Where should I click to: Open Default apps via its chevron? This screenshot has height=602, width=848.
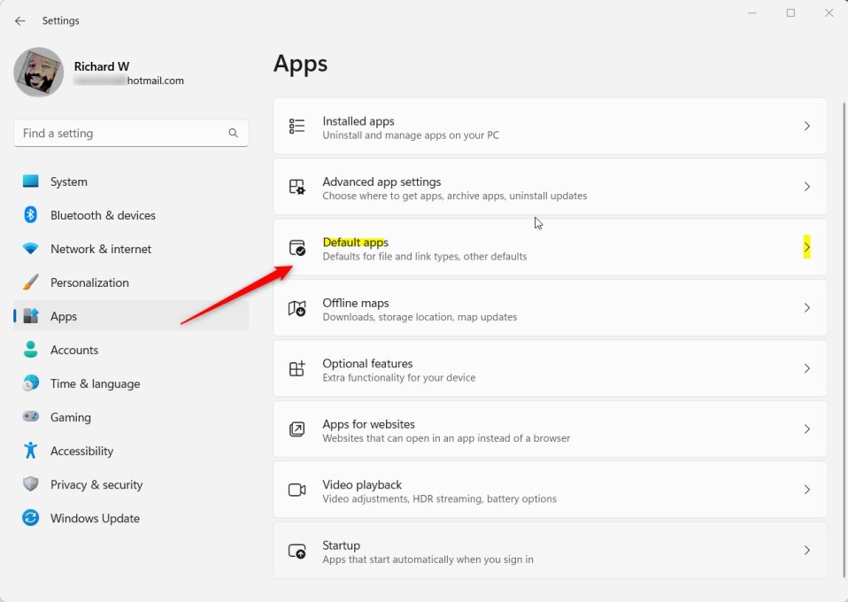coord(807,247)
